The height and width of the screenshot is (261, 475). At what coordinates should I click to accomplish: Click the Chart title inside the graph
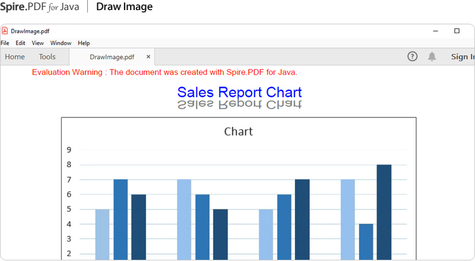point(238,132)
